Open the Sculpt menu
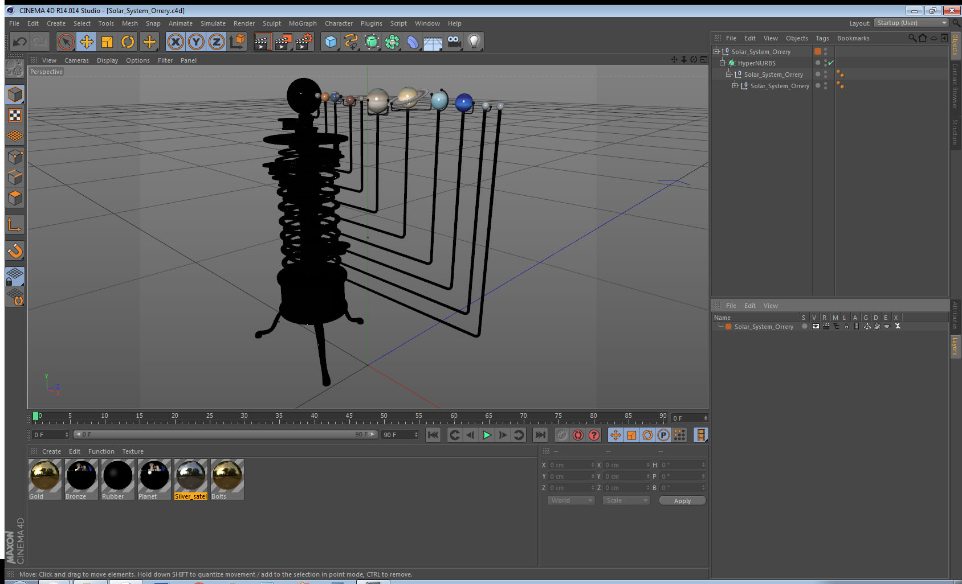Viewport: 962px width, 584px height. click(x=272, y=23)
